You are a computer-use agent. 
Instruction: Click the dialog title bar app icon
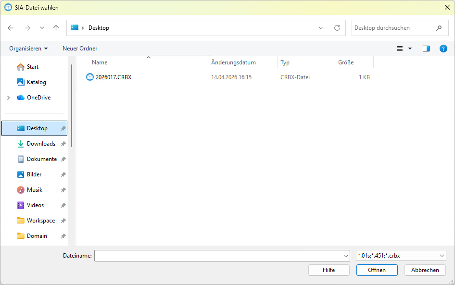point(8,8)
